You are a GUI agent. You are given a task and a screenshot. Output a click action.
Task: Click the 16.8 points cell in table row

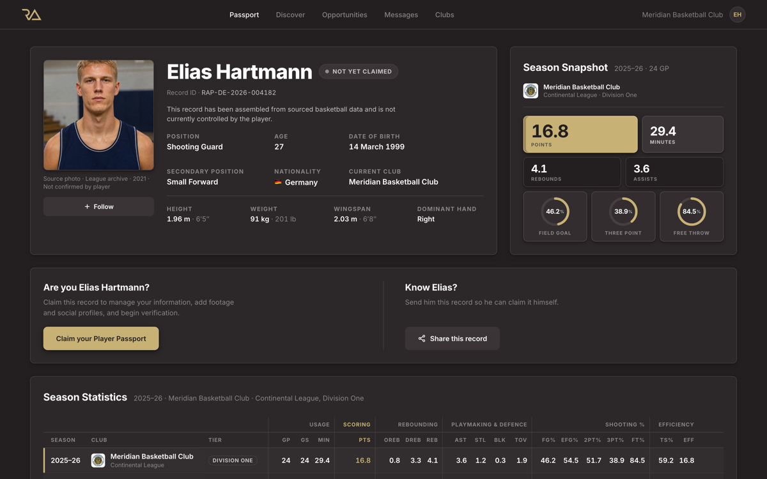pyautogui.click(x=363, y=460)
